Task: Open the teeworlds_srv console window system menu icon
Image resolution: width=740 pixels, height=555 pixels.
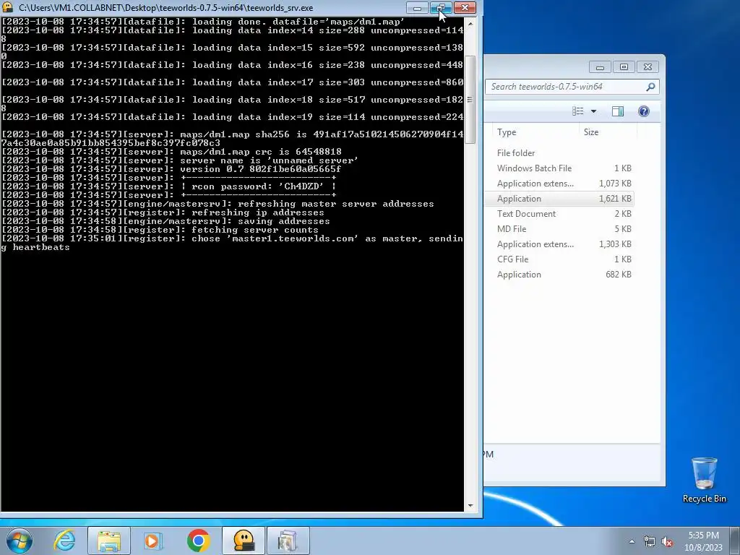Action: point(7,7)
